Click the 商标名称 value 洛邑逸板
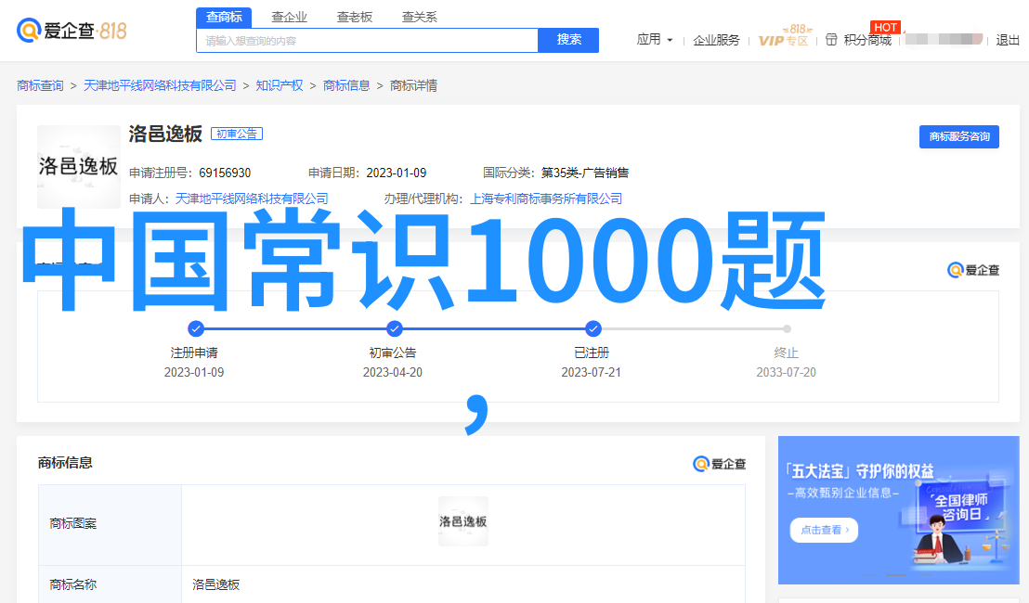 pos(215,584)
